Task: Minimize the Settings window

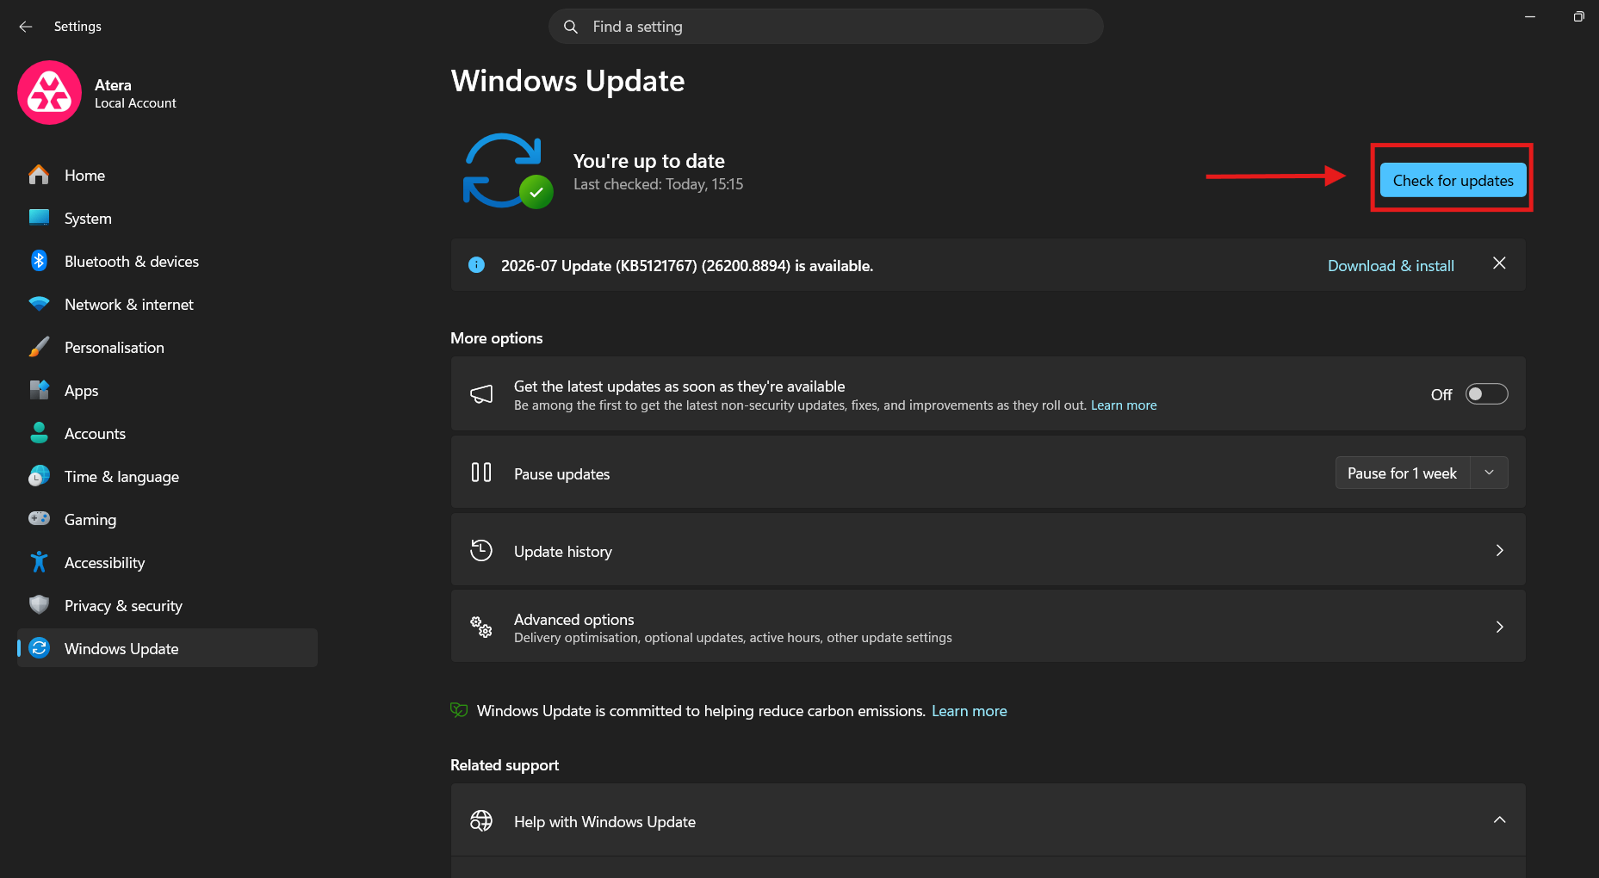Action: coord(1530,17)
